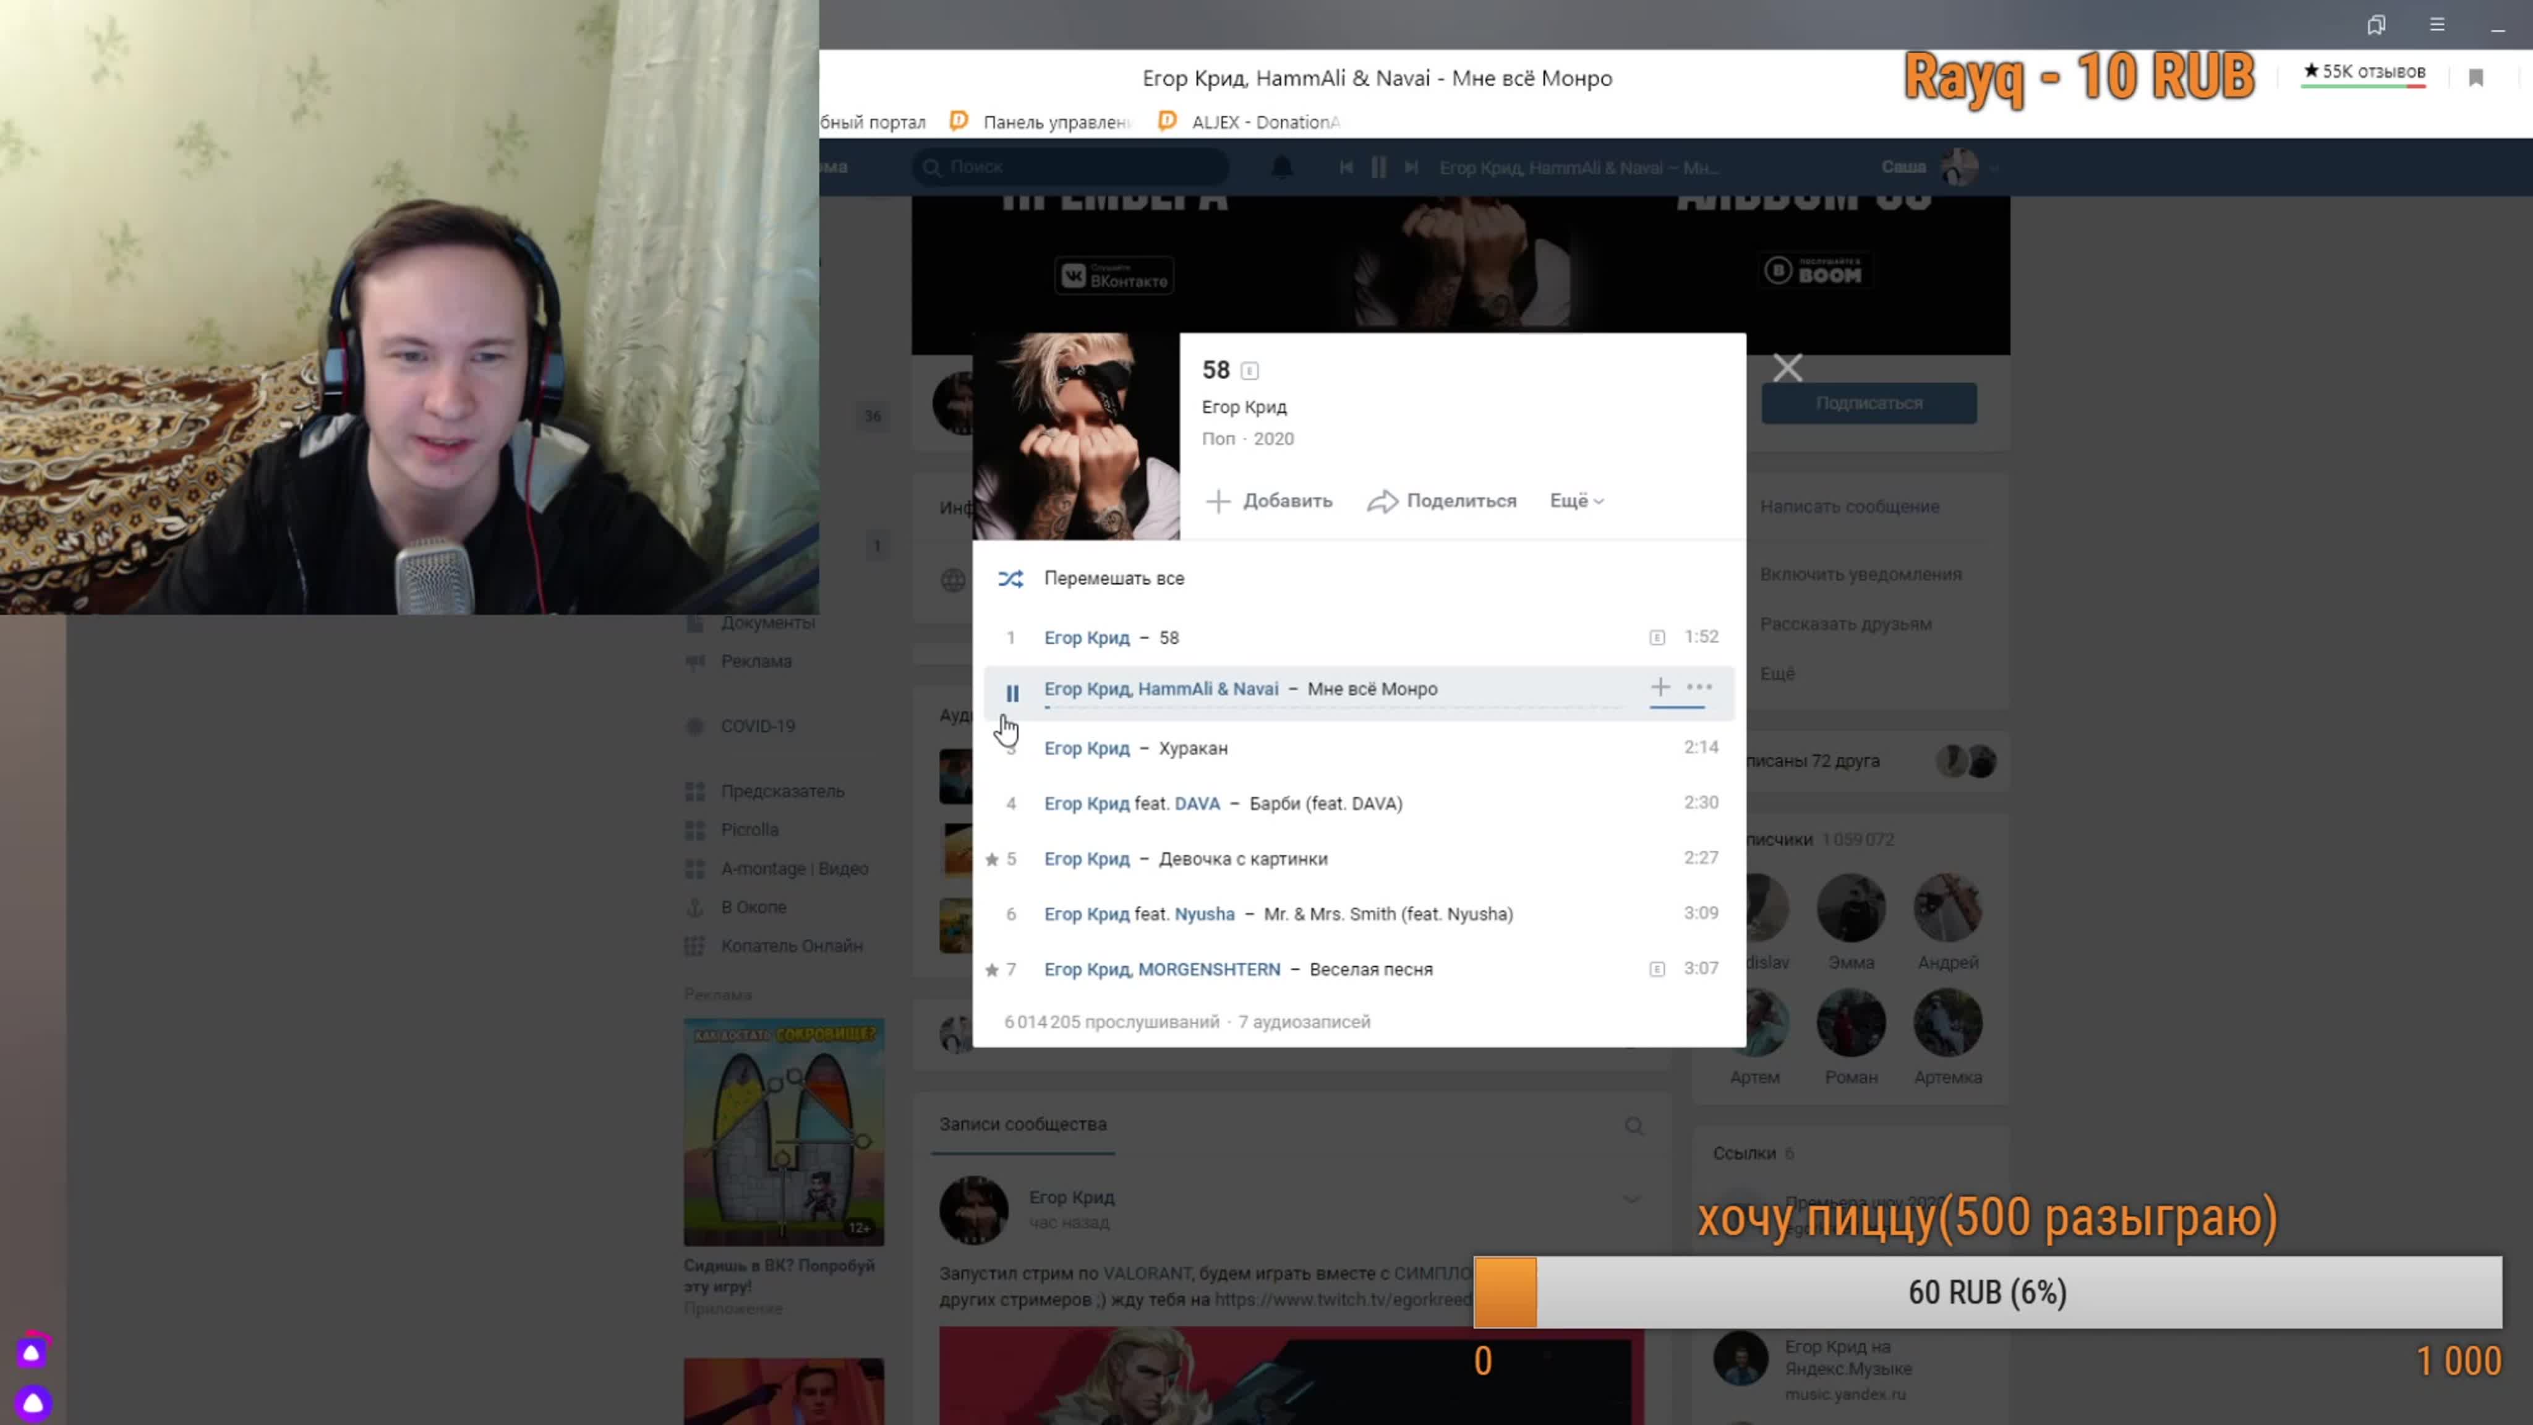Open Документы in left sidebar
2533x1425 pixels.
tap(768, 623)
